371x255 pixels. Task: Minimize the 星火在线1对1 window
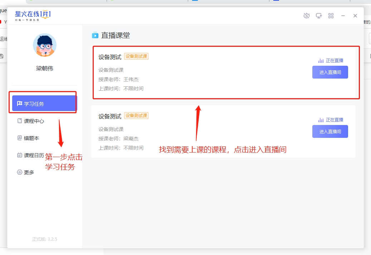(343, 16)
